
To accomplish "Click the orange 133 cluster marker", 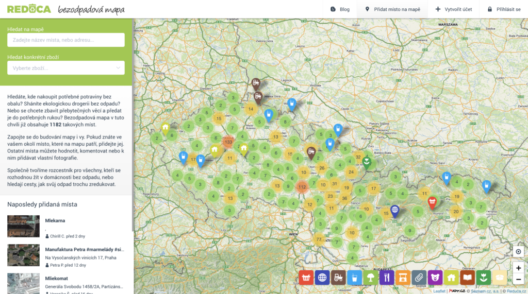I will point(228,142).
